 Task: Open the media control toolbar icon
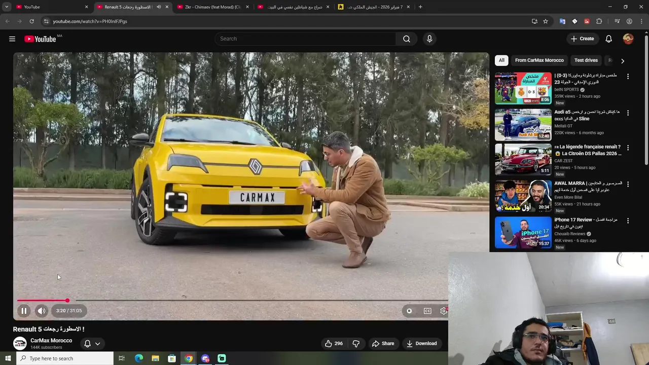pyautogui.click(x=617, y=21)
